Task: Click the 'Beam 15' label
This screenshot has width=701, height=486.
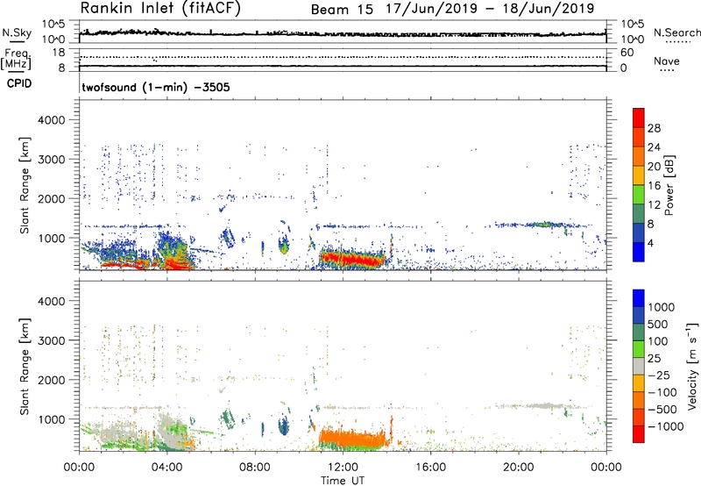Action: 342,10
